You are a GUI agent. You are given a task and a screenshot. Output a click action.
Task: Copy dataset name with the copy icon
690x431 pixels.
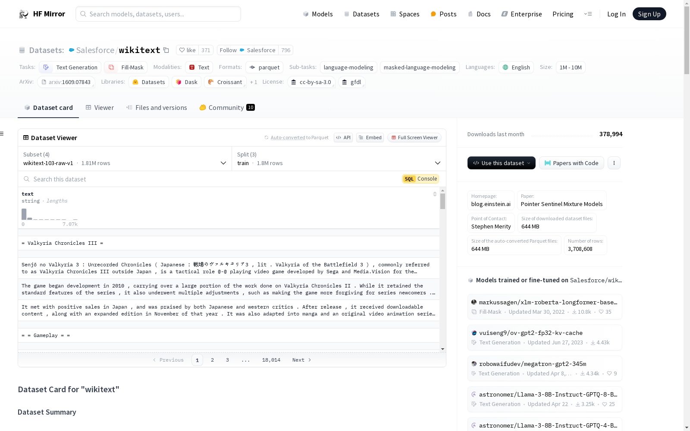[166, 50]
